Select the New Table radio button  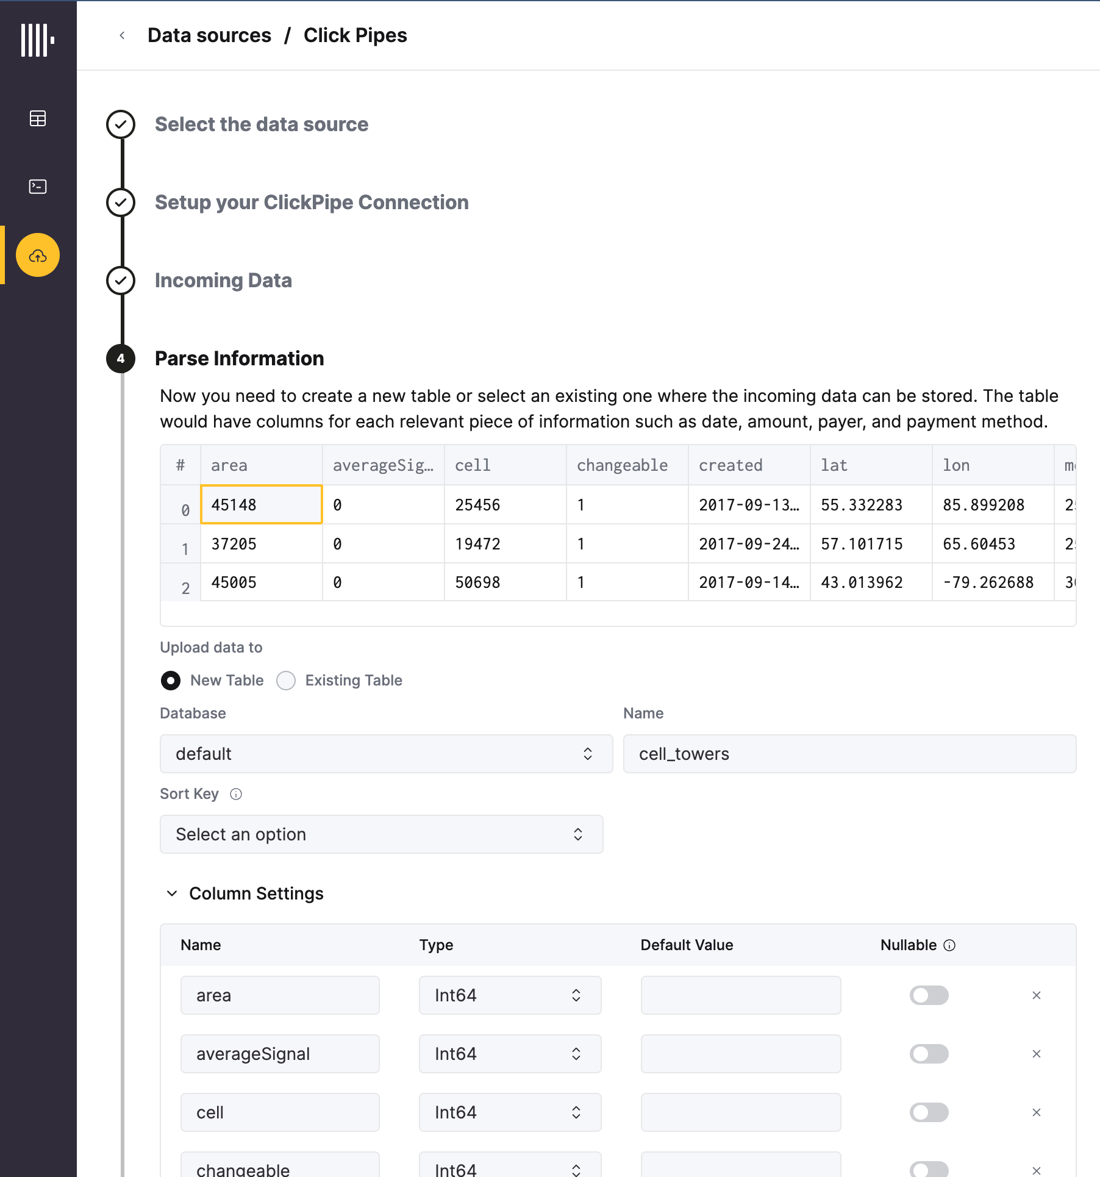point(171,681)
